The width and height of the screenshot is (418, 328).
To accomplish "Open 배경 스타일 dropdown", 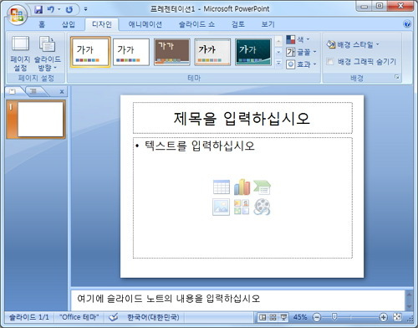I will point(353,44).
